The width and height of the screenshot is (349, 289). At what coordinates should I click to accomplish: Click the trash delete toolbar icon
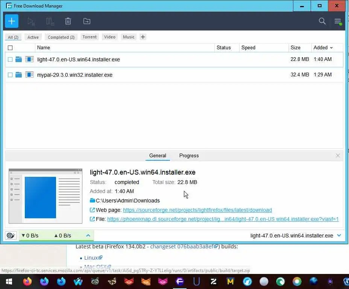click(68, 21)
